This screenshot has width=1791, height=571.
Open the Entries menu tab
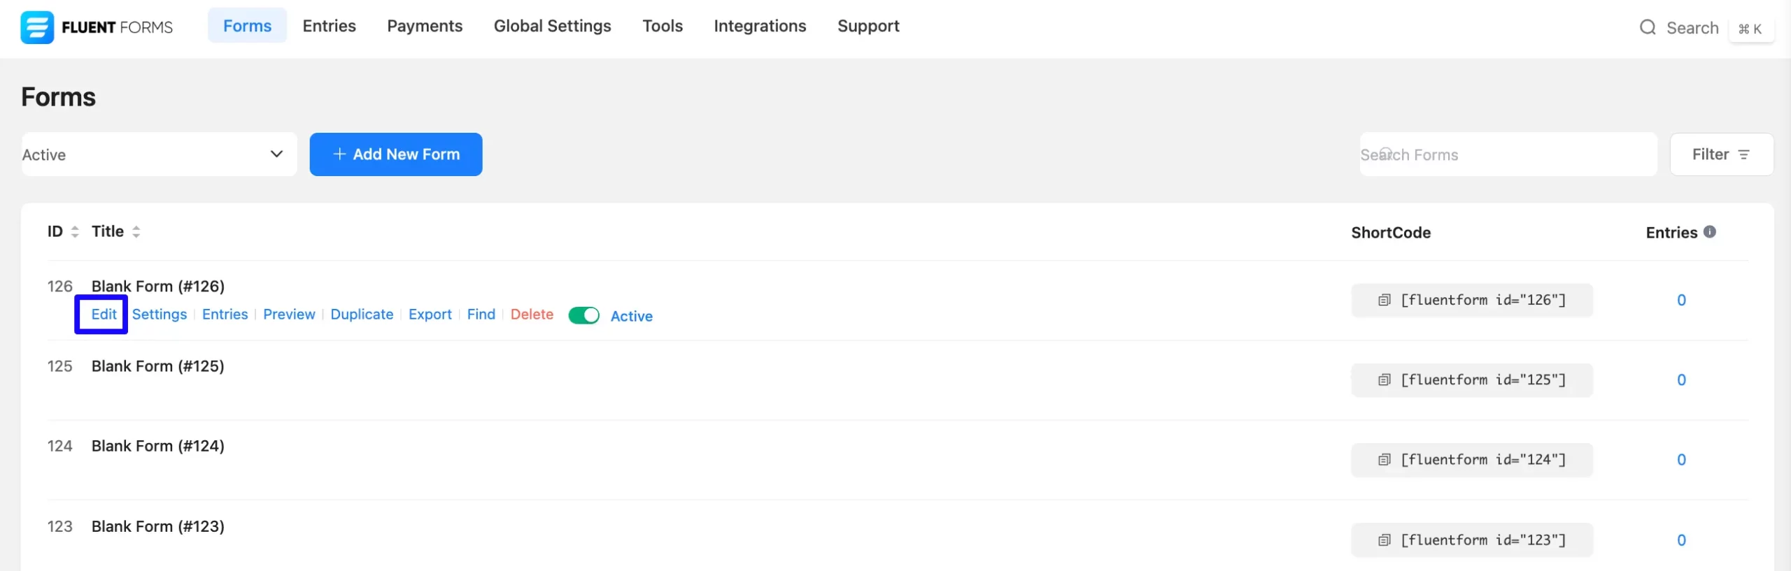point(329,26)
